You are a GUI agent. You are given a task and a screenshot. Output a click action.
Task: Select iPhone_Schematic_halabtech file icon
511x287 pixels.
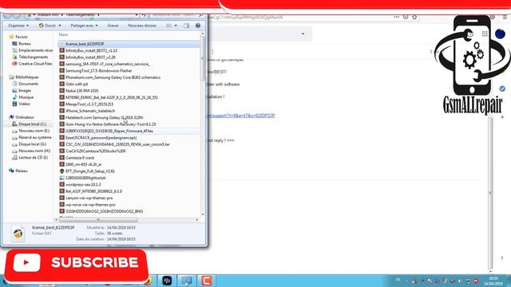point(62,111)
